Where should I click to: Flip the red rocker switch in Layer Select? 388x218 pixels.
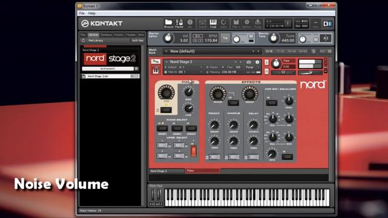click(x=193, y=151)
